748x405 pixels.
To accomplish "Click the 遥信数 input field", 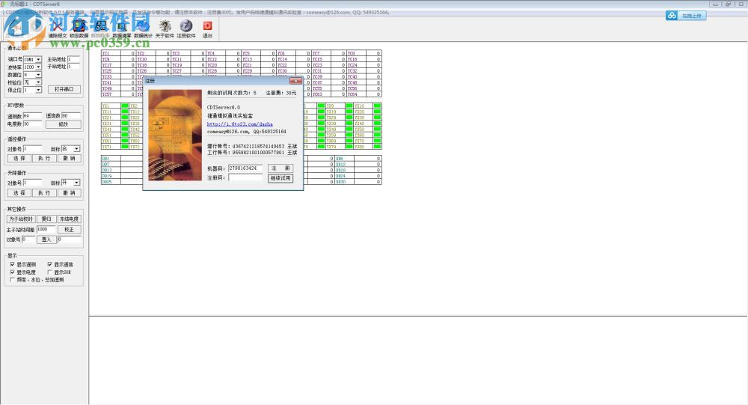I will tap(71, 116).
